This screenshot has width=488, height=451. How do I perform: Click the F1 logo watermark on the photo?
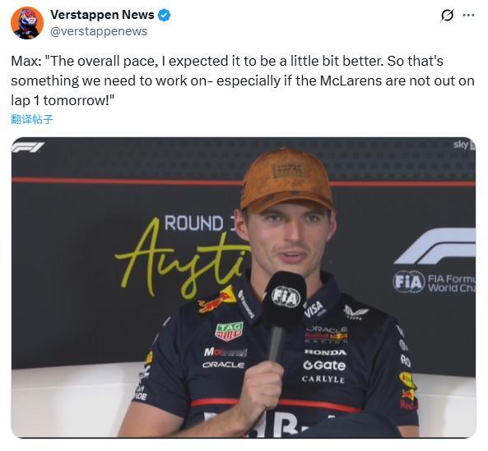pyautogui.click(x=28, y=147)
